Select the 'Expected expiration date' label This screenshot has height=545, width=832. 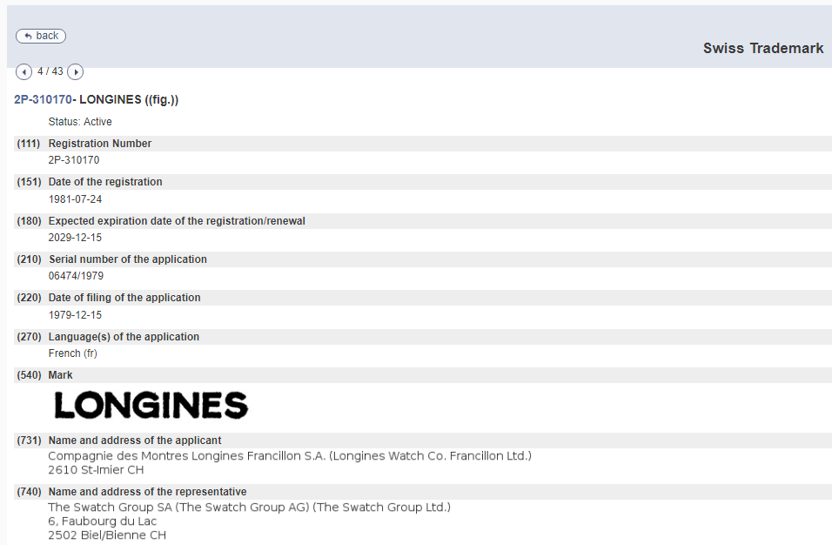pyautogui.click(x=177, y=221)
